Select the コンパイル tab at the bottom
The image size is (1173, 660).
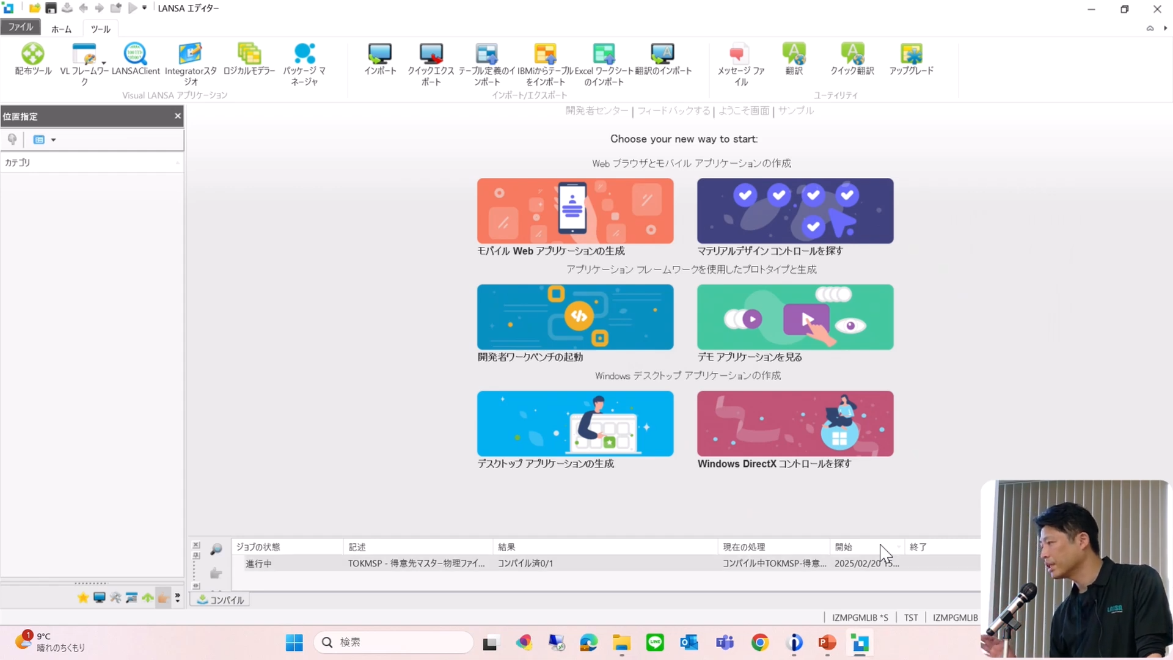(221, 600)
